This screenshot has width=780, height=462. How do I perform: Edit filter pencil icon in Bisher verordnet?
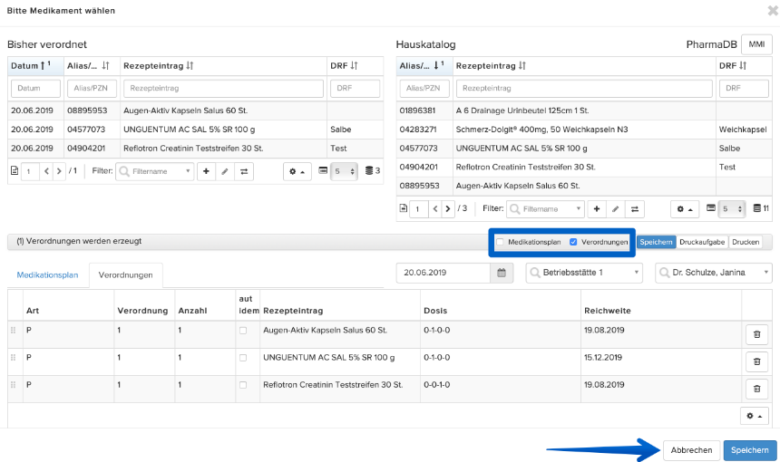point(225,171)
